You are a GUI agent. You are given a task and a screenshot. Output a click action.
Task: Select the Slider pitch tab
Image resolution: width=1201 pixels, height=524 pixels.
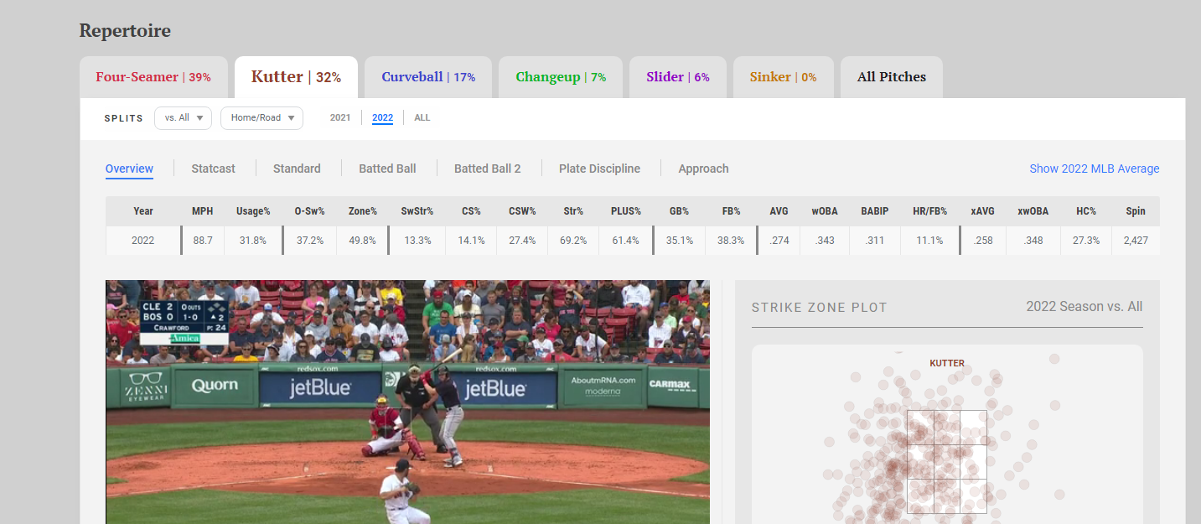(x=678, y=77)
